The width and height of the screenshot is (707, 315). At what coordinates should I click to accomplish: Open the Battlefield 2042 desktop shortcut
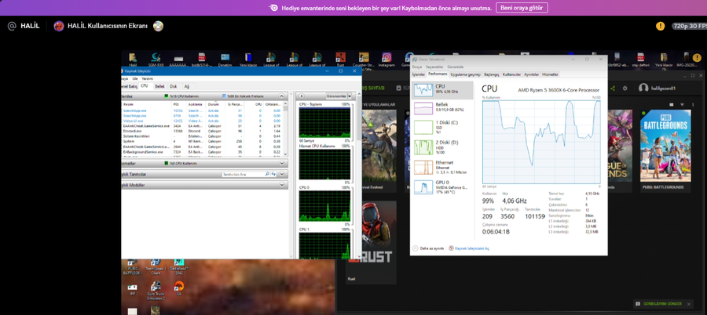(x=179, y=262)
